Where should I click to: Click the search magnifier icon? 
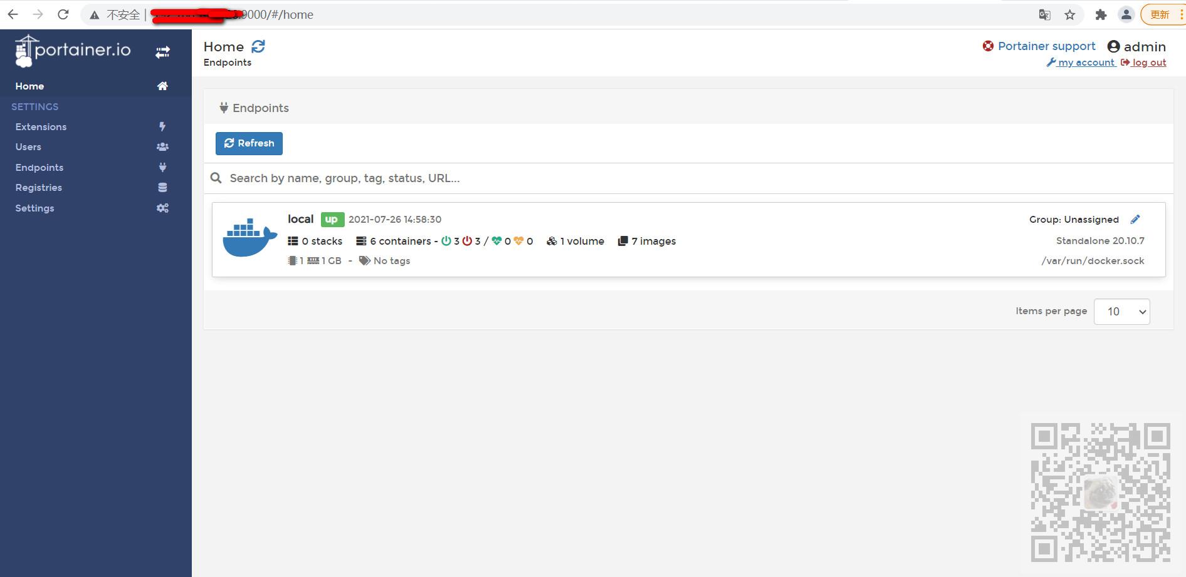[x=216, y=178]
